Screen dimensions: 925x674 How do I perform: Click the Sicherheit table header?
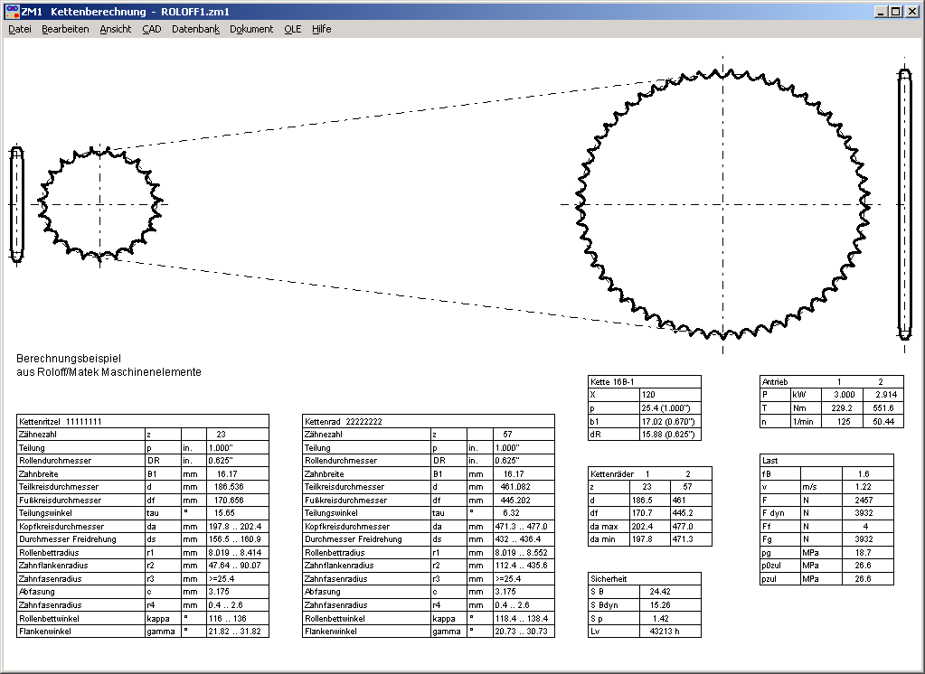tap(609, 579)
